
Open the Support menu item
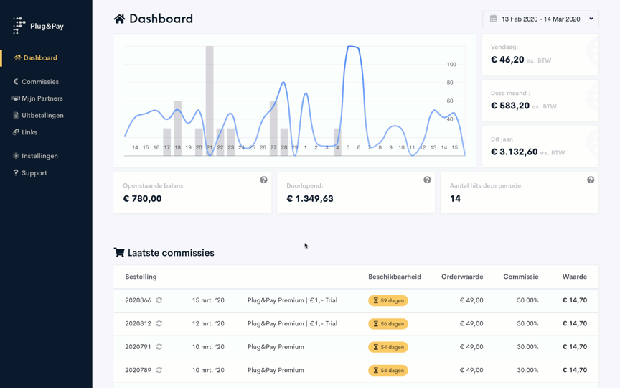pos(34,173)
